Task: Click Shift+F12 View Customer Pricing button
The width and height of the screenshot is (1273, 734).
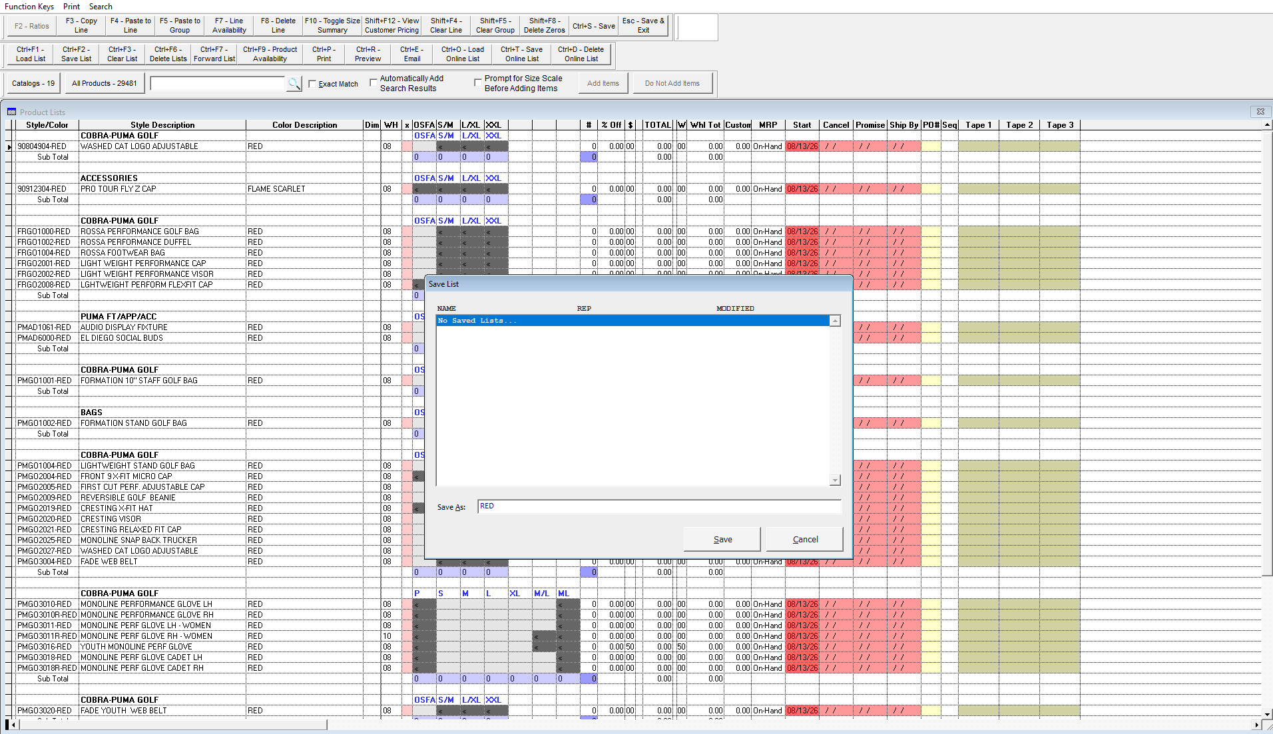Action: pos(391,26)
